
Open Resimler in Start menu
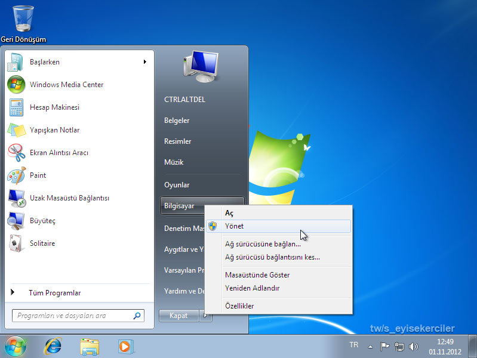click(178, 141)
